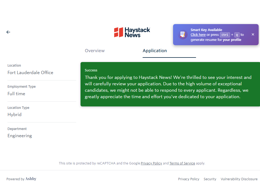Click the Fort Lauderdale Office location text
260x188 pixels.
(x=30, y=72)
